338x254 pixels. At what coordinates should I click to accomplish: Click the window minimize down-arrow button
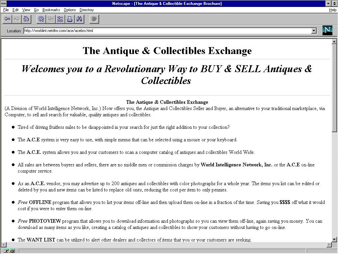click(x=328, y=3)
